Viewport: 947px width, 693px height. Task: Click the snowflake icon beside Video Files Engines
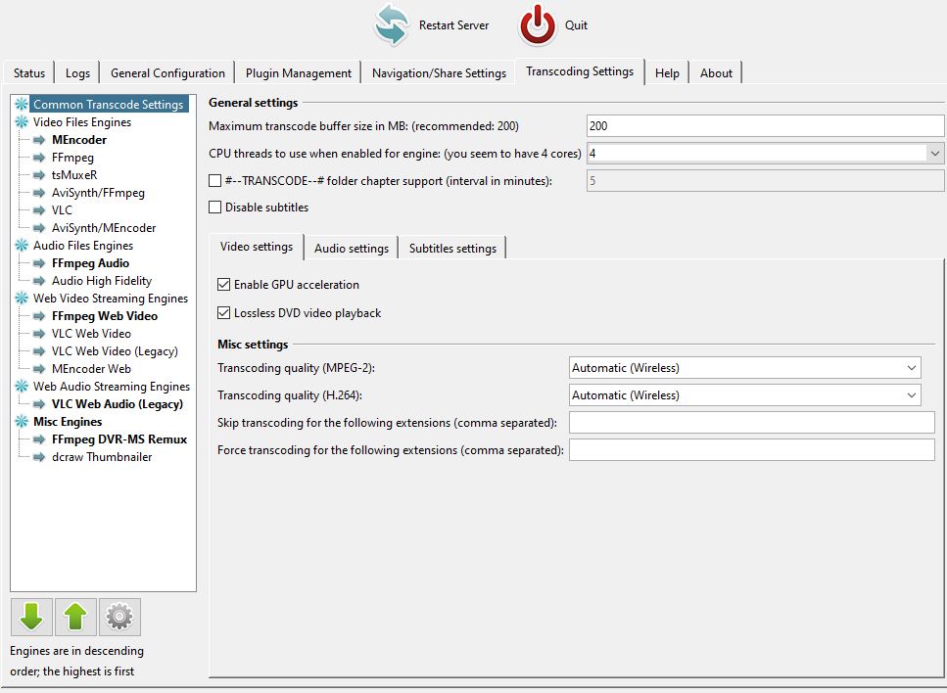tap(22, 122)
